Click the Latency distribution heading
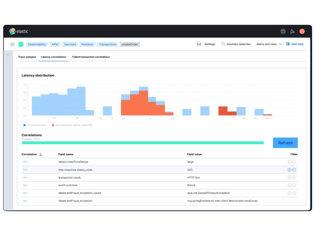 [38, 75]
